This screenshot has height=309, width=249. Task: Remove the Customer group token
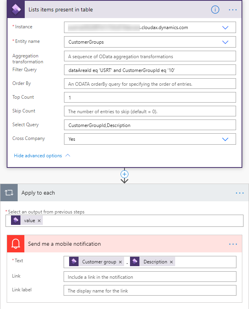point(120,262)
